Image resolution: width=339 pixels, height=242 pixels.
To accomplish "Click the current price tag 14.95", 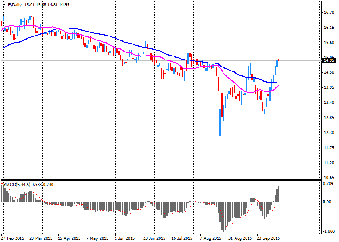I will 329,60.
